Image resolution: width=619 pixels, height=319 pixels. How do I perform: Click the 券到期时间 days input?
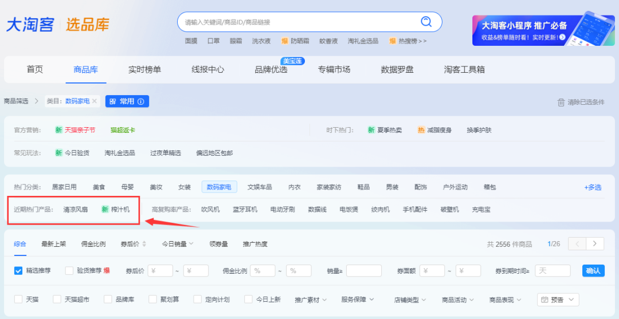[553, 271]
